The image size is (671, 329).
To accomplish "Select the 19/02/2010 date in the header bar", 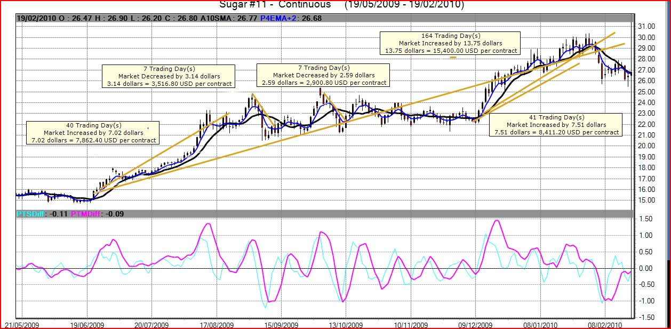I will tap(36, 18).
